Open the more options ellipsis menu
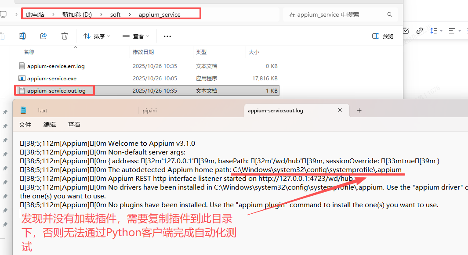 point(167,36)
